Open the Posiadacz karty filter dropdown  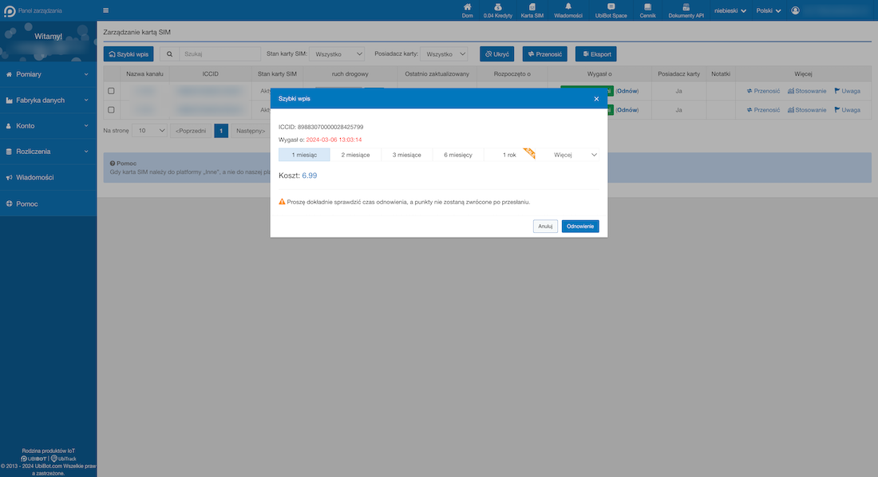444,54
